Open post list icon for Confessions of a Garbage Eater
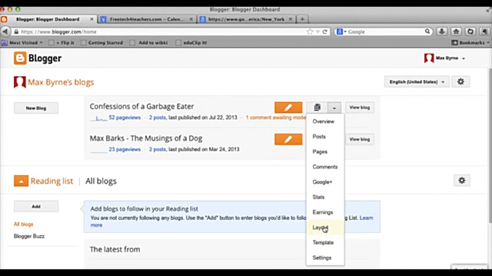The height and width of the screenshot is (276, 492). [x=317, y=107]
